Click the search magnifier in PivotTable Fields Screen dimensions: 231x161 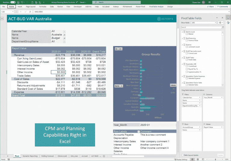tap(222, 27)
